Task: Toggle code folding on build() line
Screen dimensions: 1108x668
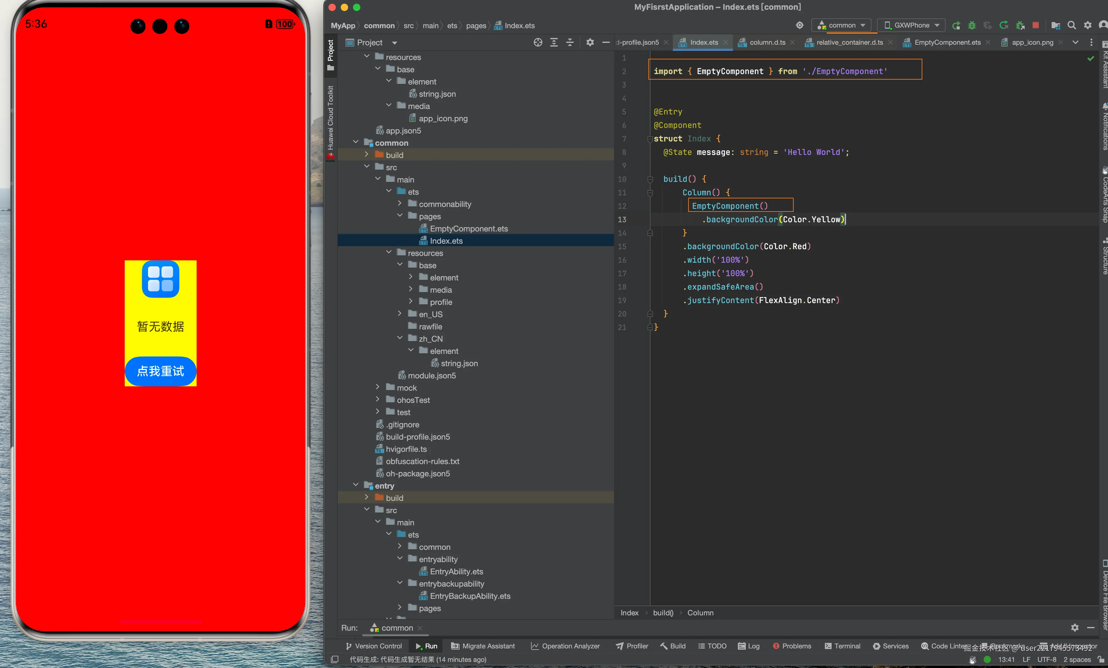Action: [650, 179]
